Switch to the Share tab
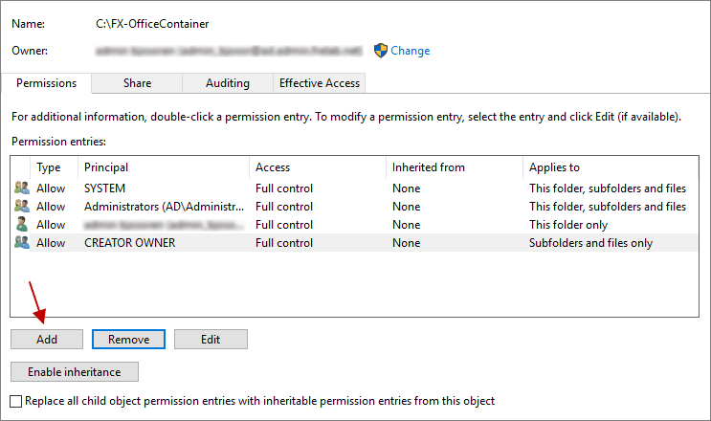Viewport: 711px width, 421px height. tap(137, 83)
